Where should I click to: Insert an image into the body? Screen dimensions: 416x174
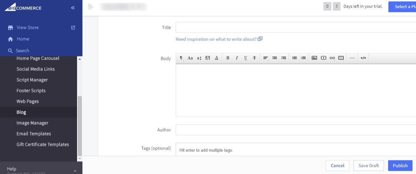point(314,58)
